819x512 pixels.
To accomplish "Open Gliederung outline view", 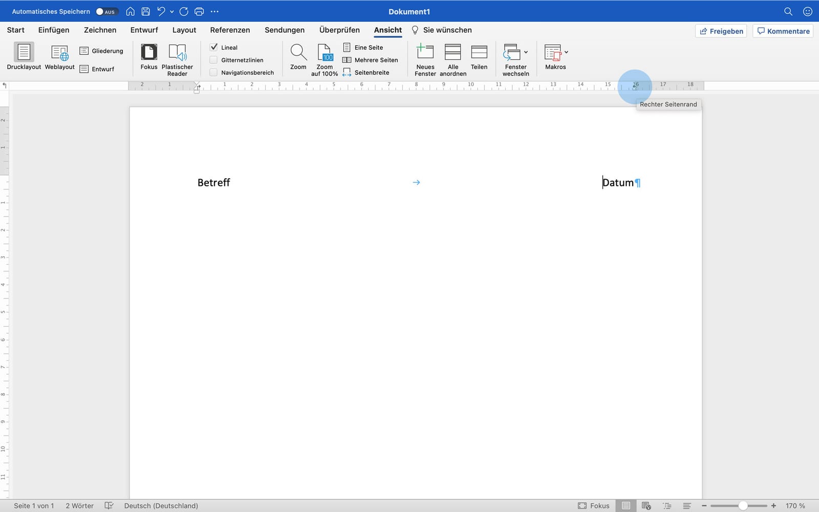I will [x=101, y=51].
